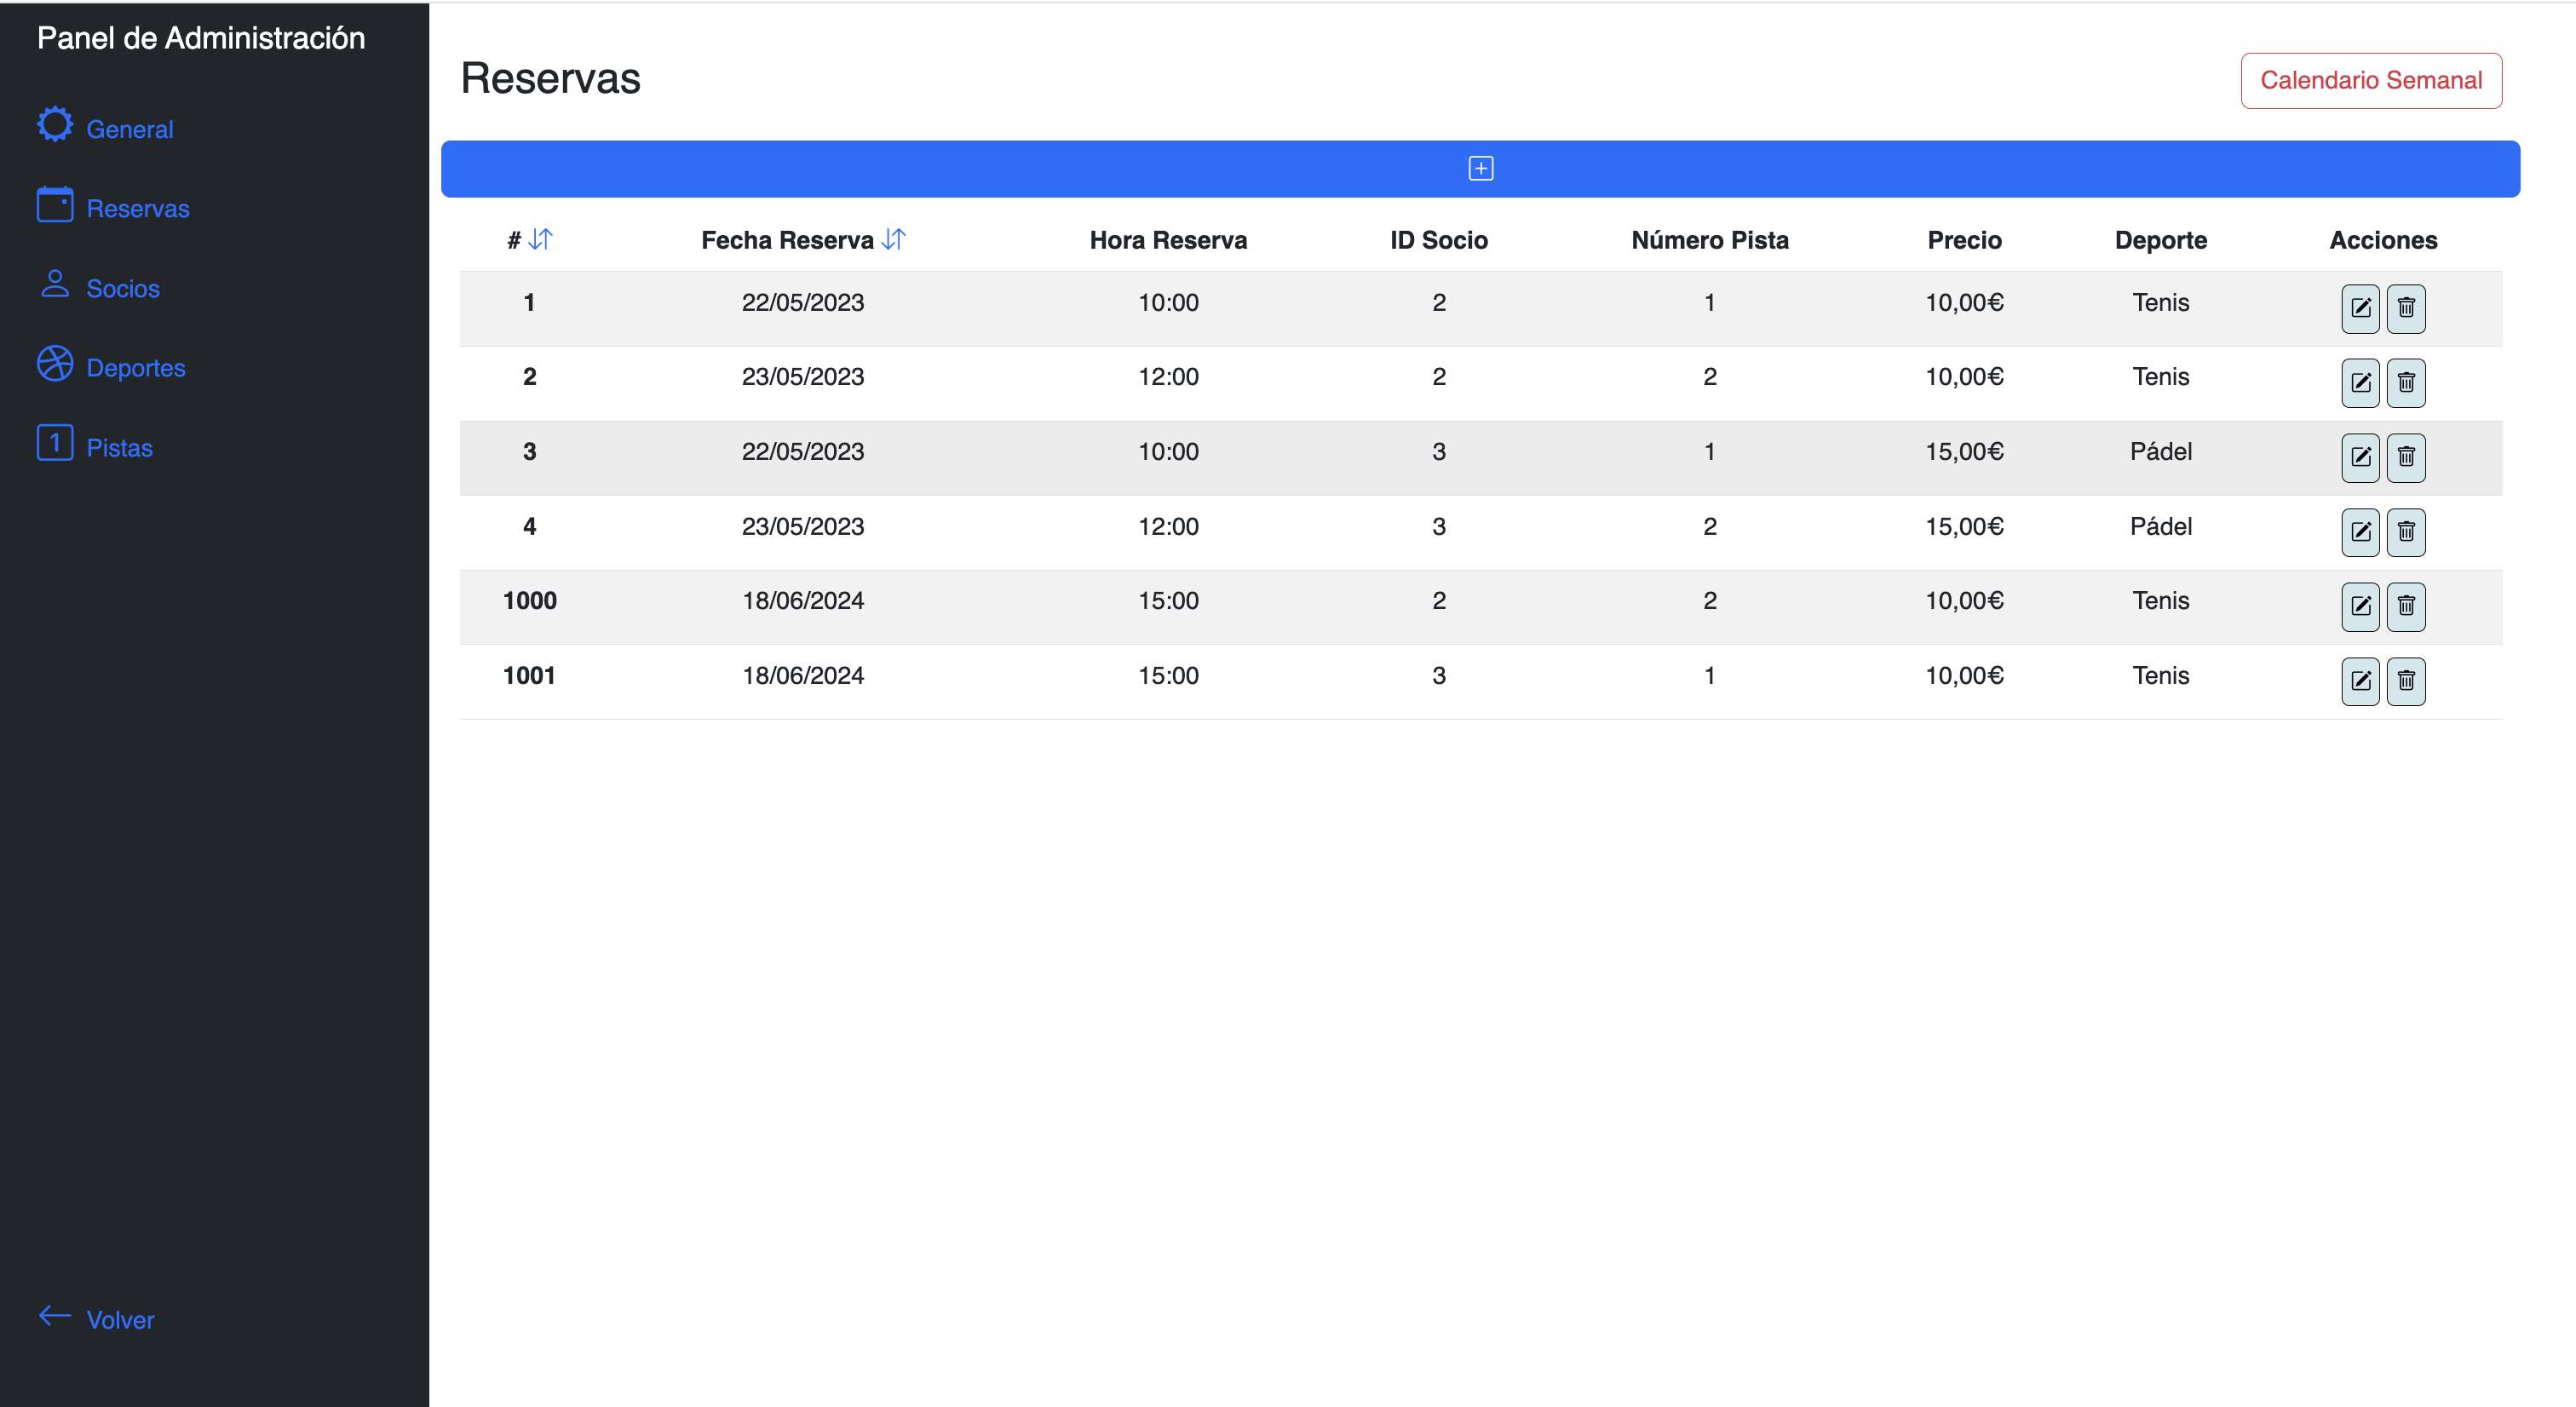Go to General section link

(x=130, y=129)
